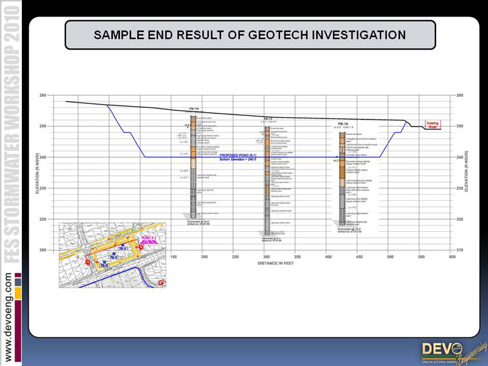Click the PB-16 boring log column

(x=342, y=177)
